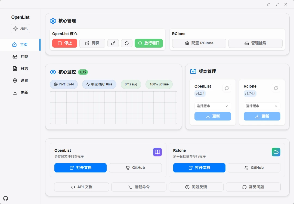Expand OpenList 选择版本 dropdown

[x=213, y=106]
